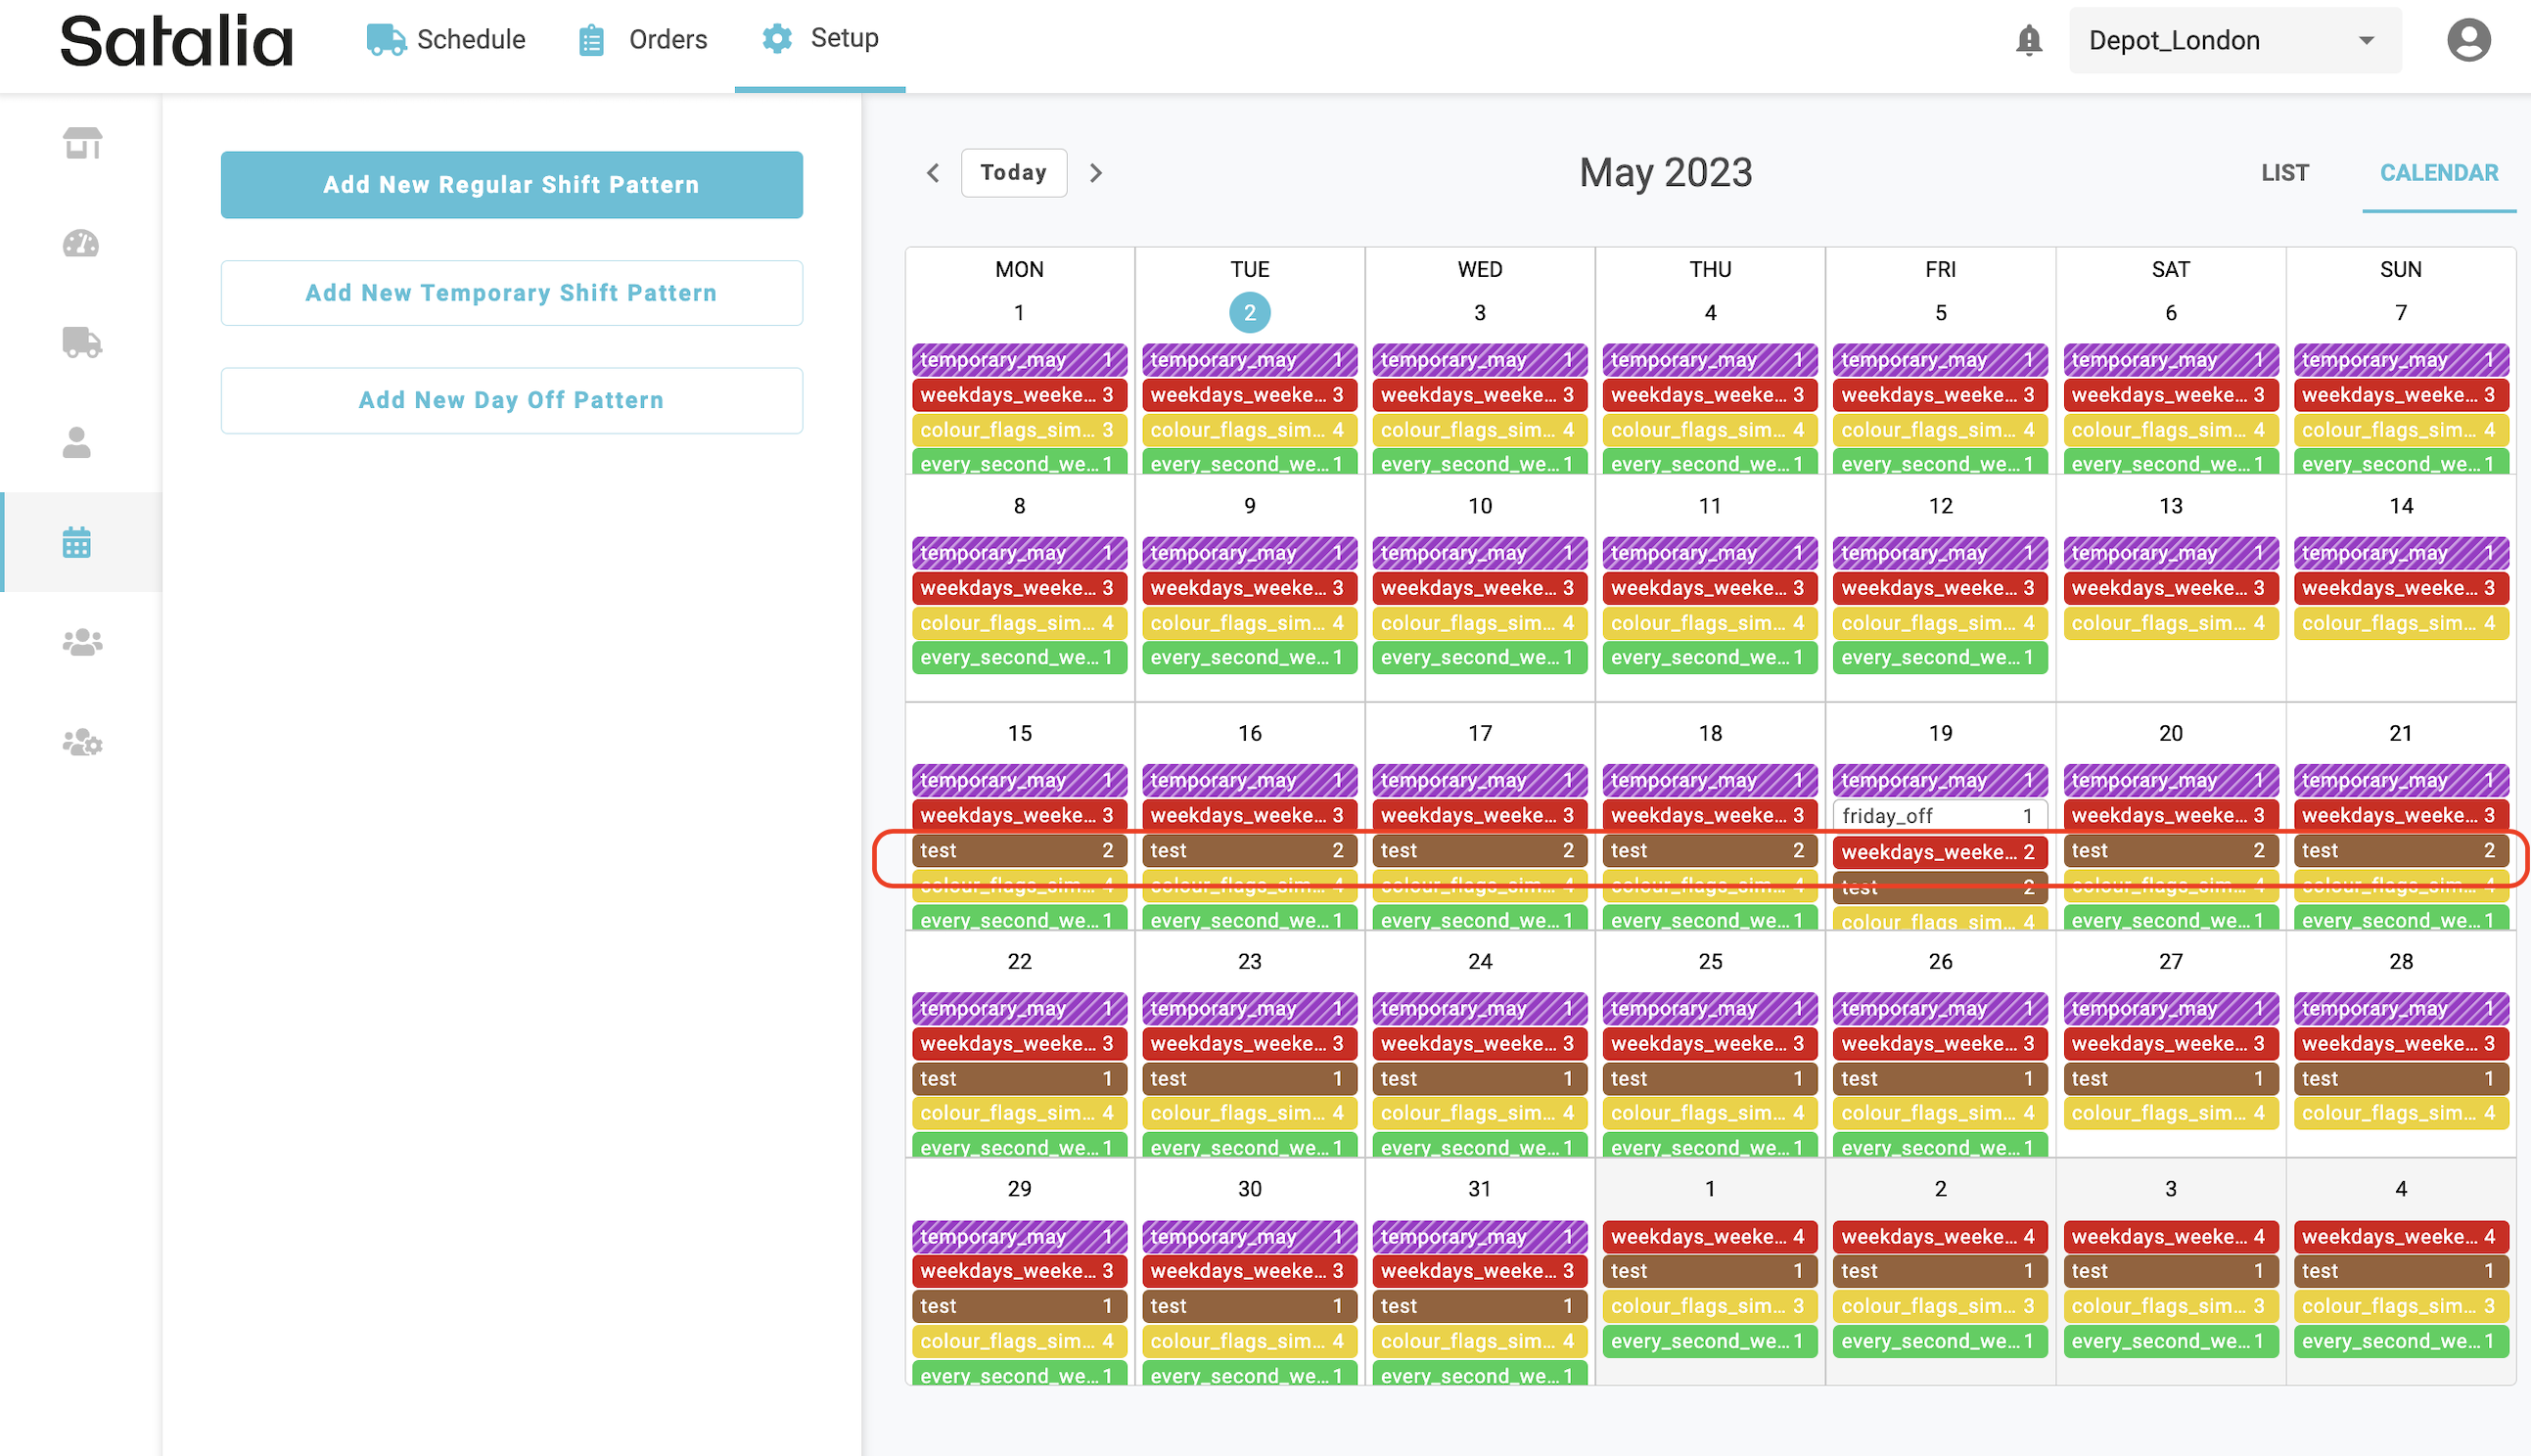Viewport: 2531px width, 1456px height.
Task: Open the group settings sidebar icon
Action: click(82, 742)
